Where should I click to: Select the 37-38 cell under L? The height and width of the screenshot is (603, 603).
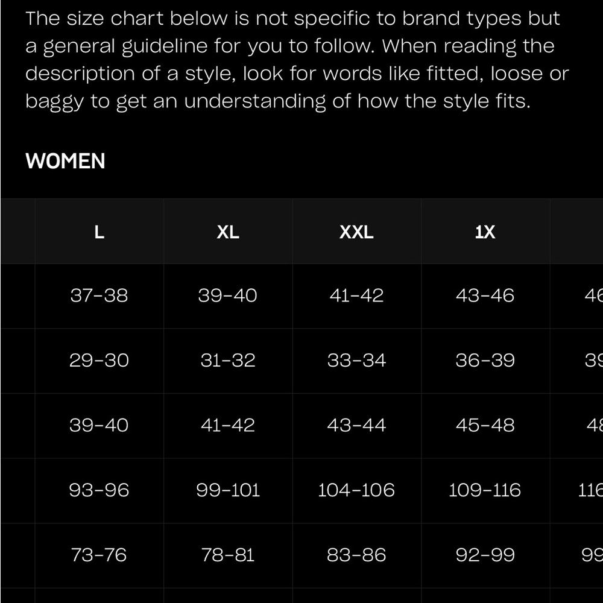pos(99,295)
